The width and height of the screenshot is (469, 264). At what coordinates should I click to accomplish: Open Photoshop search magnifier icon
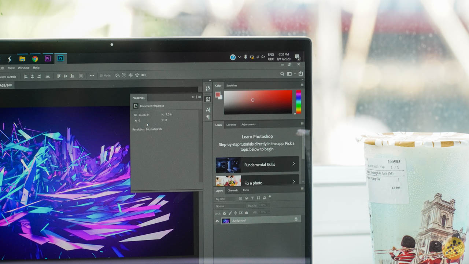282,74
